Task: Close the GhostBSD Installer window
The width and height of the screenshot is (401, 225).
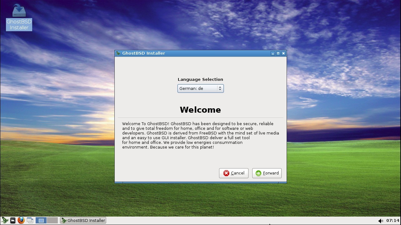Action: click(x=283, y=53)
